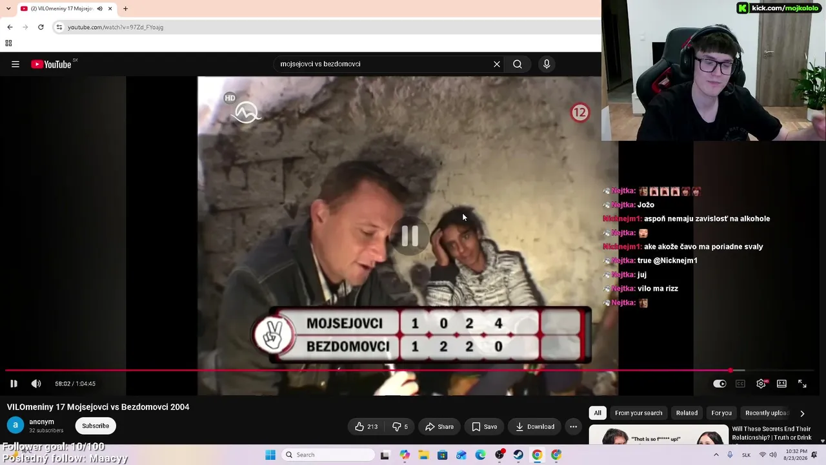The height and width of the screenshot is (465, 826).
Task: Click the browser address bar URL
Action: click(x=116, y=27)
